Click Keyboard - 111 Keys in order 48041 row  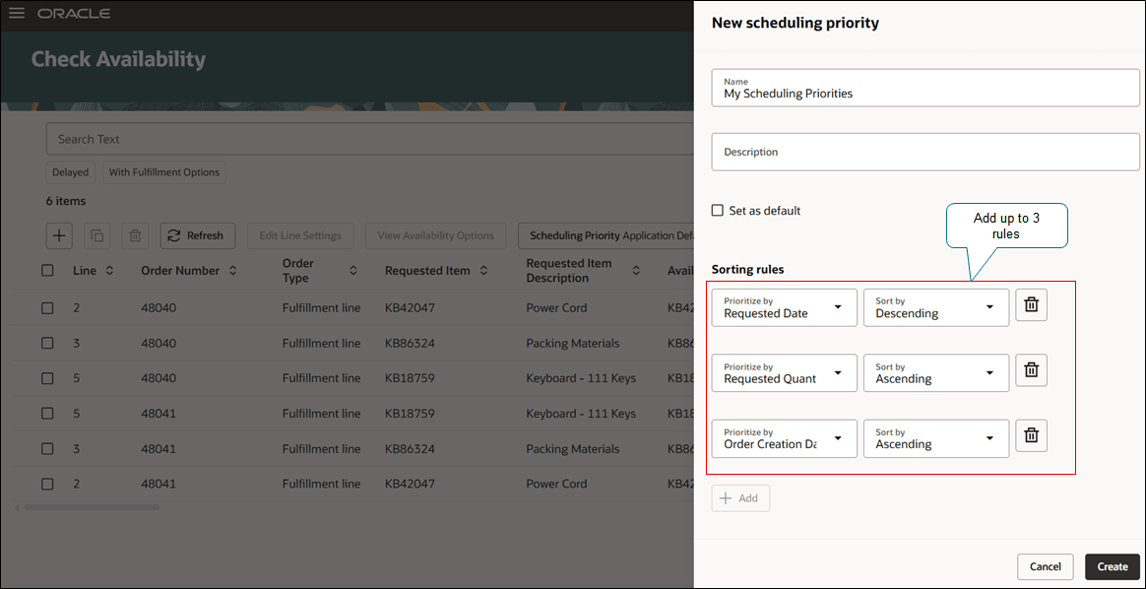click(x=581, y=414)
